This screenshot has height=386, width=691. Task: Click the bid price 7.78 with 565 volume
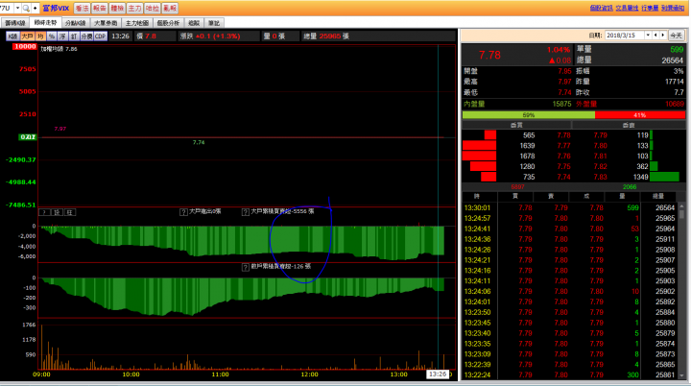pos(563,135)
